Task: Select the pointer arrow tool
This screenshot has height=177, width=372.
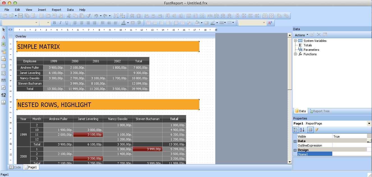Action: [4, 30]
